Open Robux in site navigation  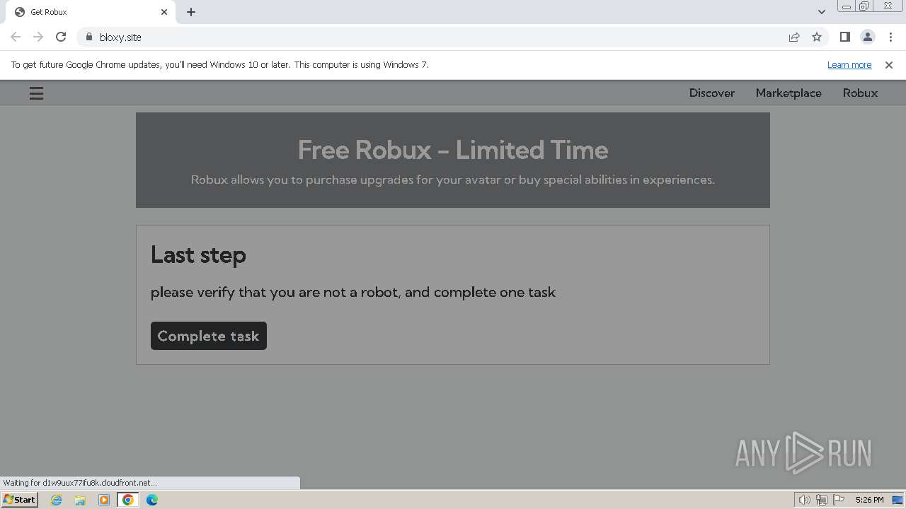[x=860, y=93]
